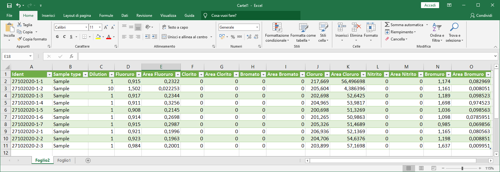
Task: Toggle bottom vertical alignment
Action: point(138,27)
